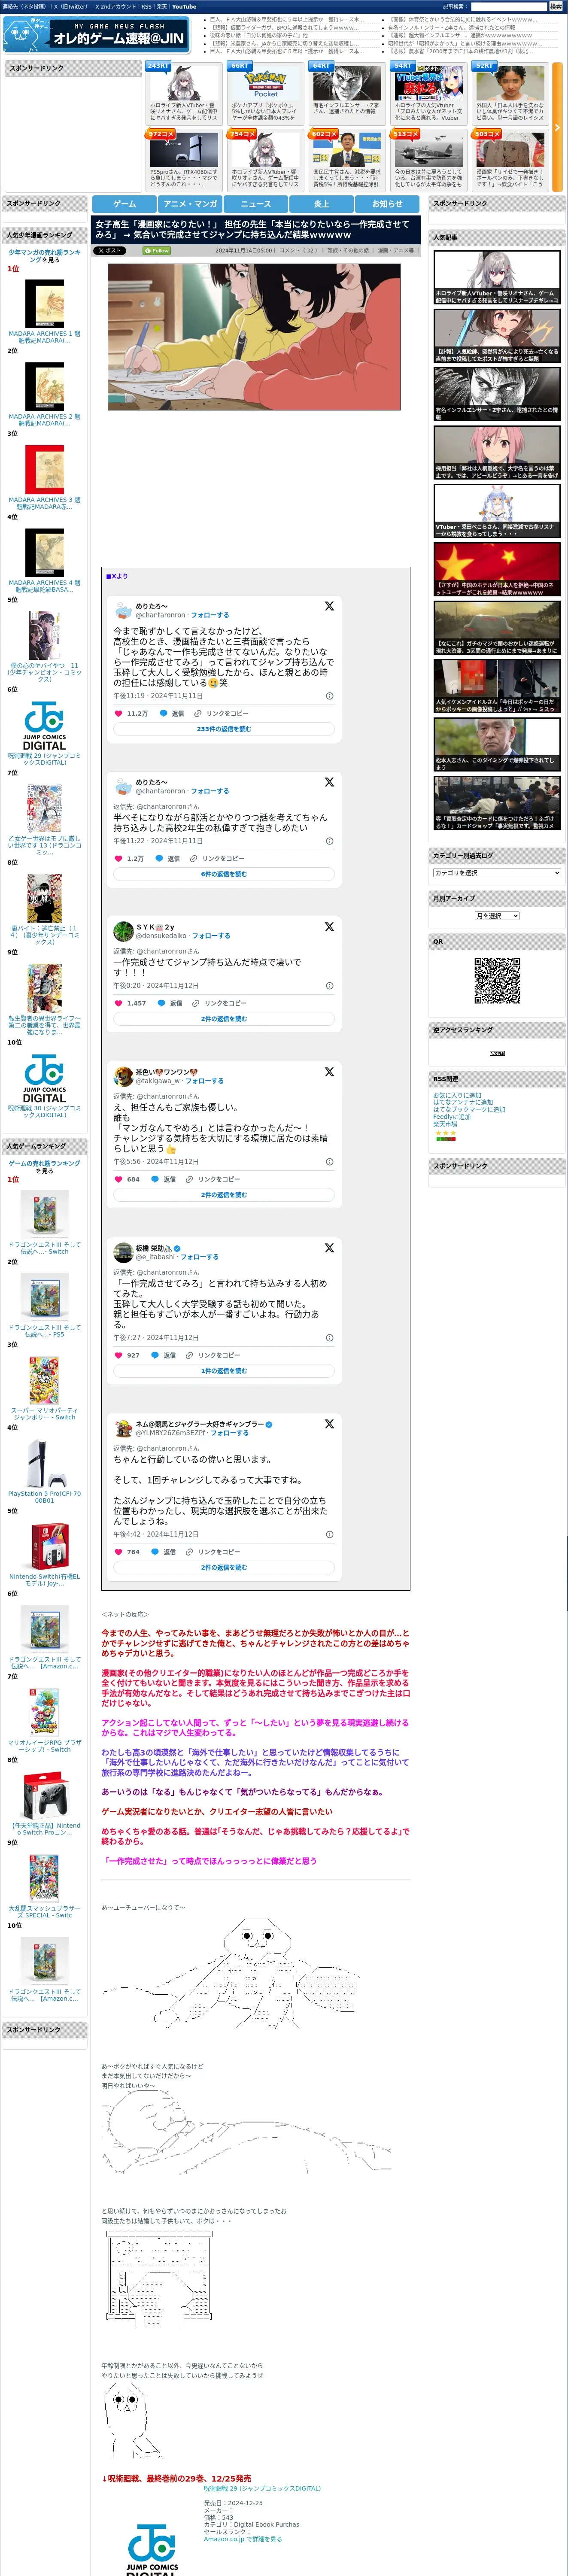Click the article header anime image
The height and width of the screenshot is (2576, 568).
254,337
